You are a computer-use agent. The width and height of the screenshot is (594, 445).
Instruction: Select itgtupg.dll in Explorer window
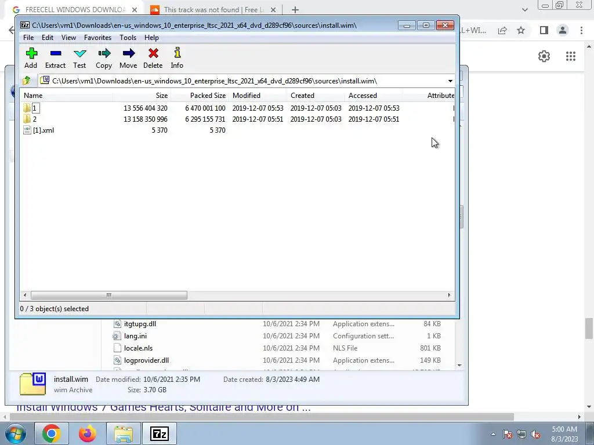click(x=140, y=324)
